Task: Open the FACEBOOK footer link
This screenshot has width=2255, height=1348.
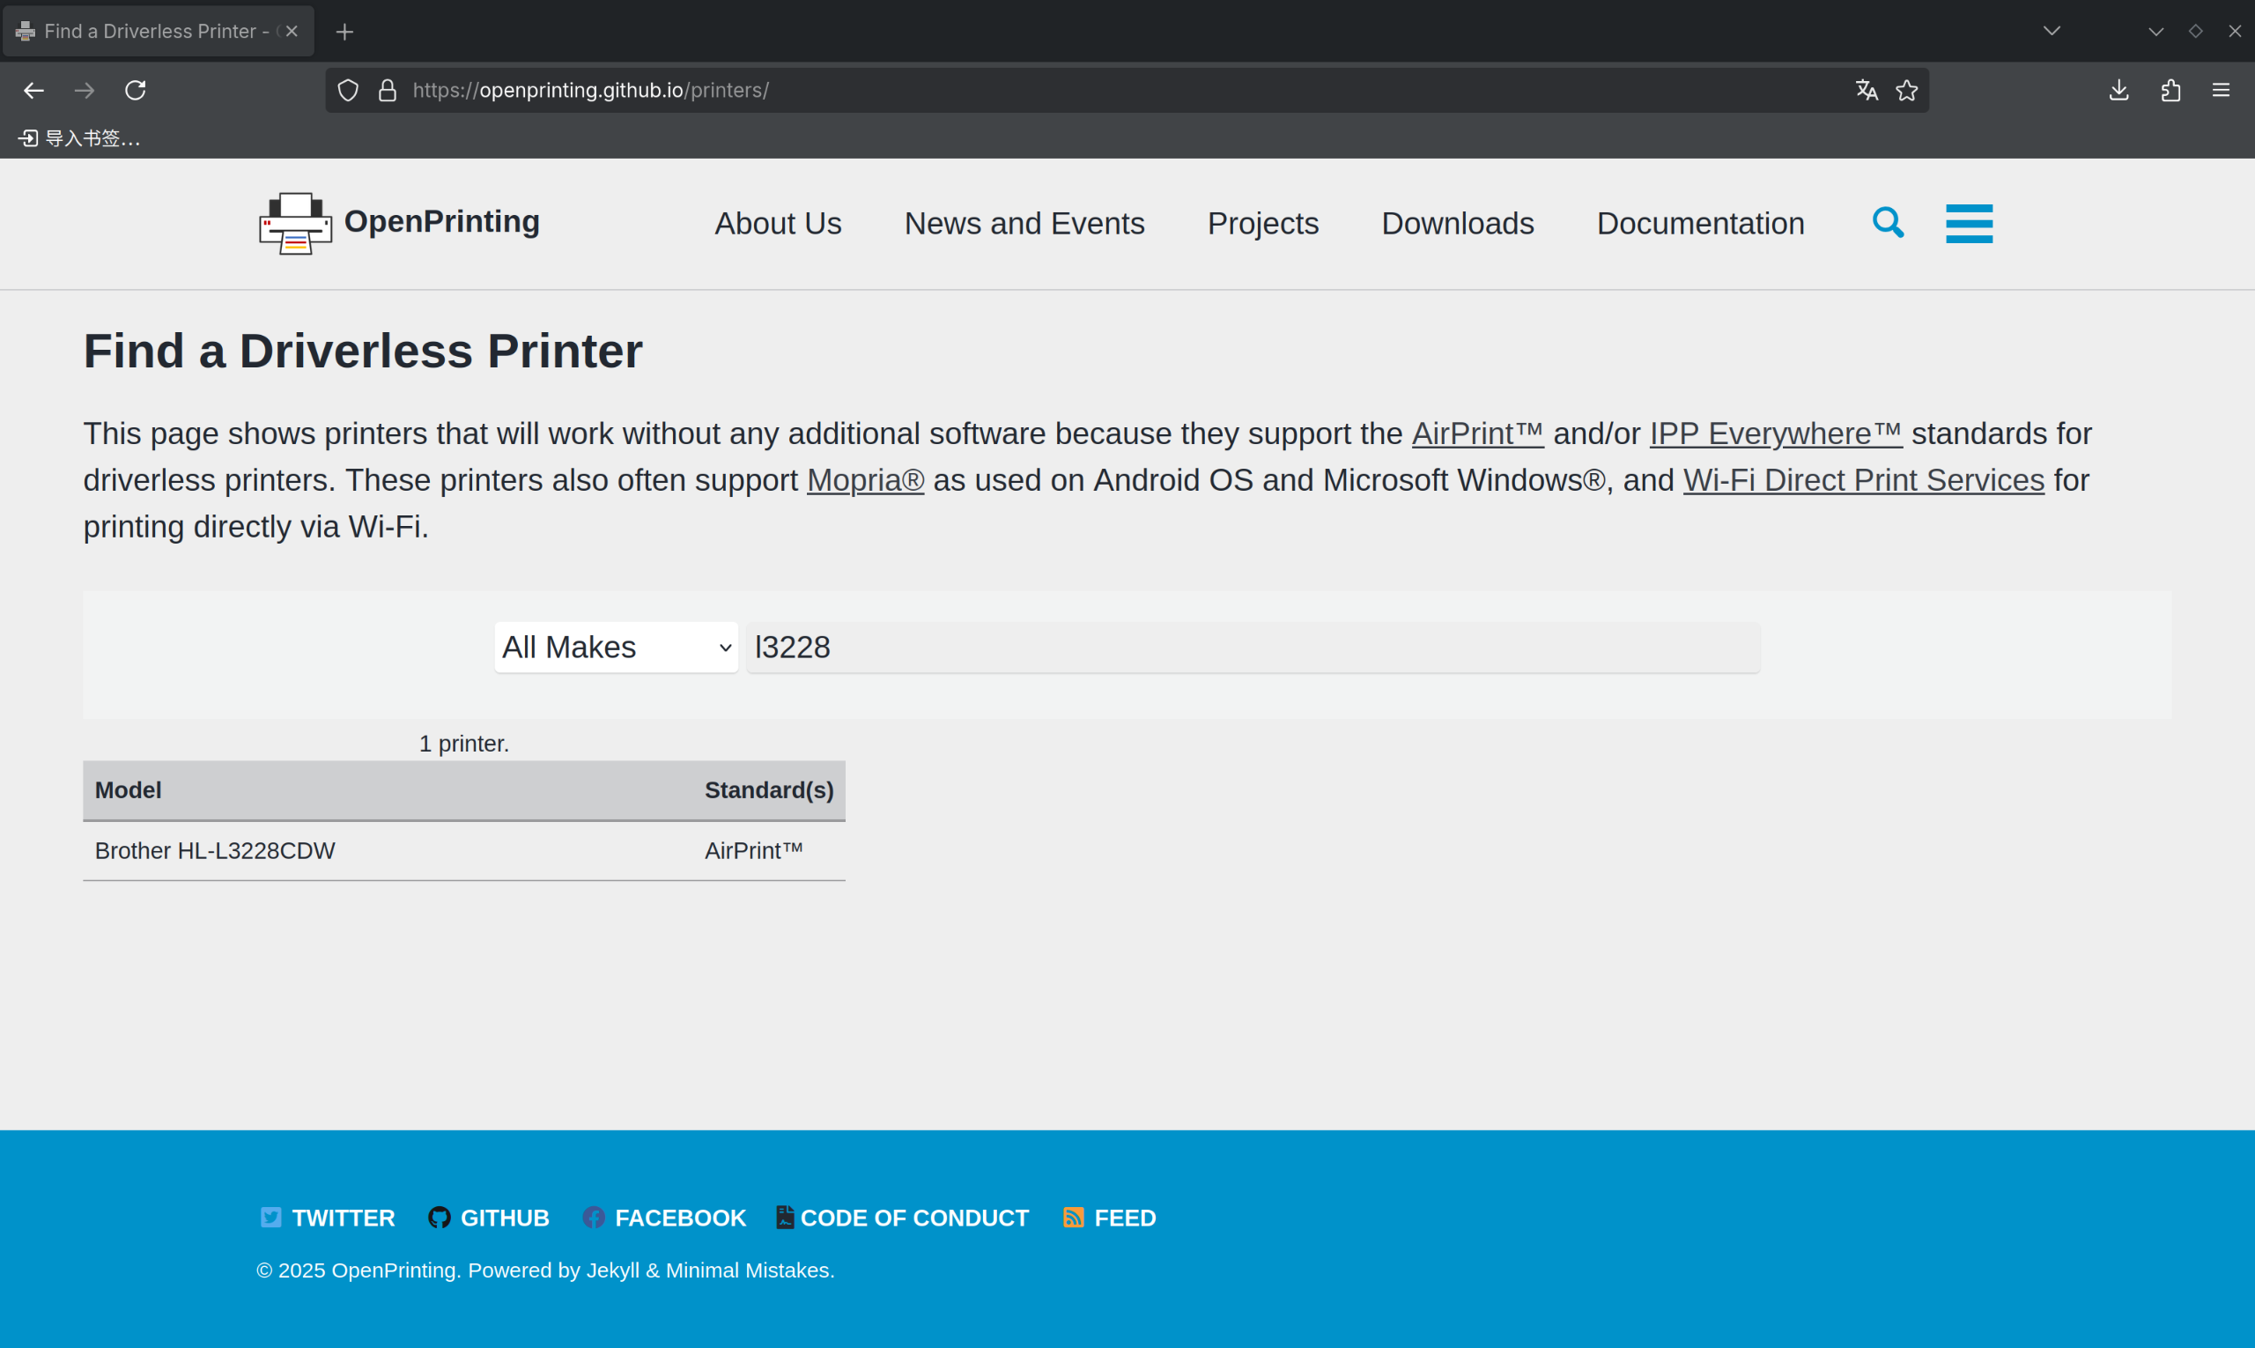Action: coord(664,1218)
